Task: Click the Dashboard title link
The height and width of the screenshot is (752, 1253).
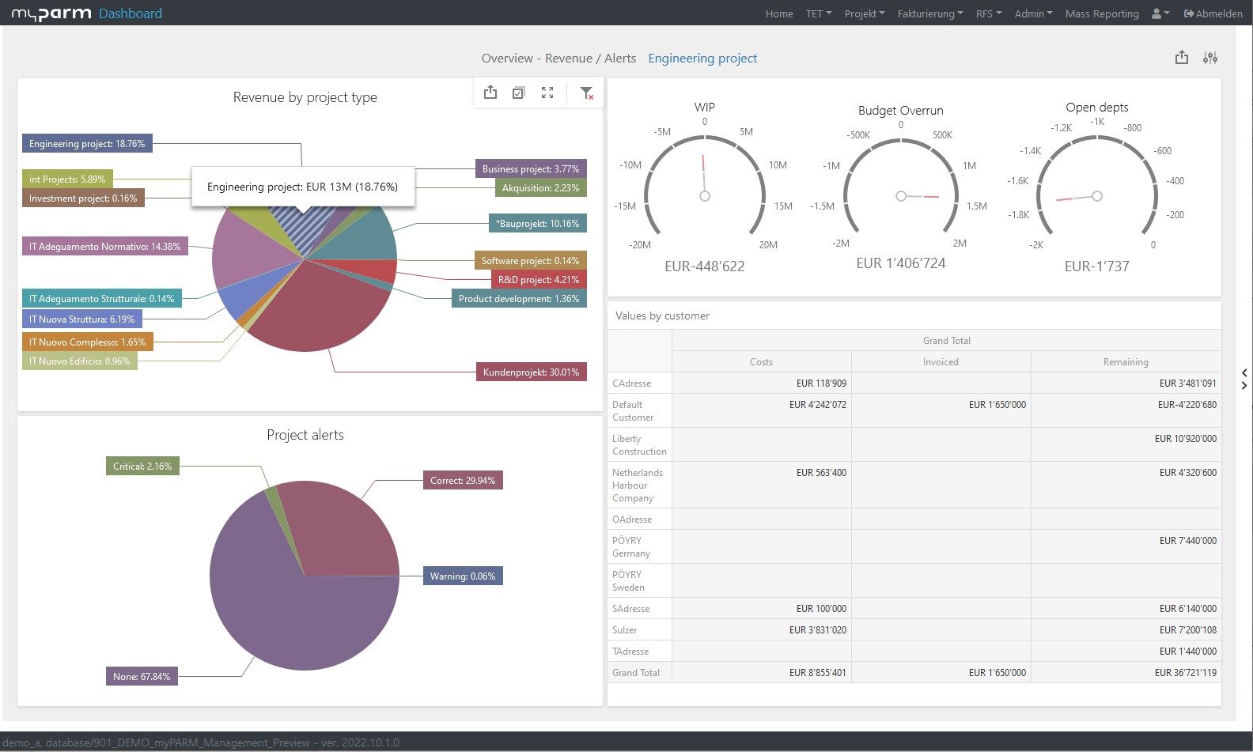Action: click(x=131, y=13)
